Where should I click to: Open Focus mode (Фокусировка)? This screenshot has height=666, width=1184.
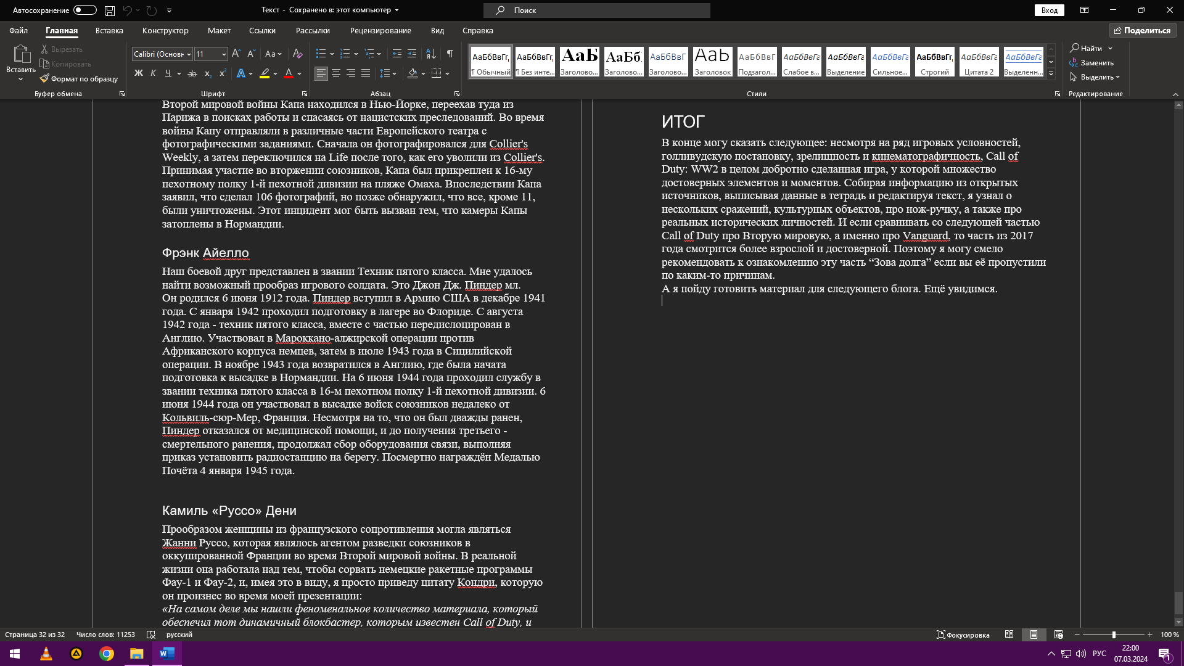point(963,635)
